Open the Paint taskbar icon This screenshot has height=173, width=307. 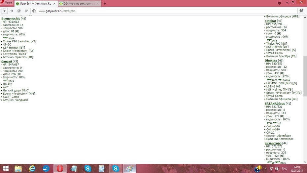129,169
